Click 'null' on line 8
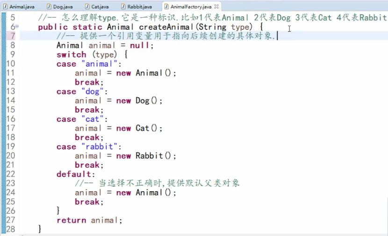Image resolution: width=388 pixels, height=236 pixels. 140,45
